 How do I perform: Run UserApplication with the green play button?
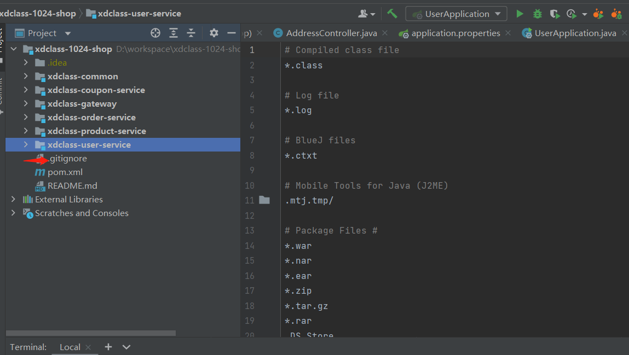(x=520, y=14)
